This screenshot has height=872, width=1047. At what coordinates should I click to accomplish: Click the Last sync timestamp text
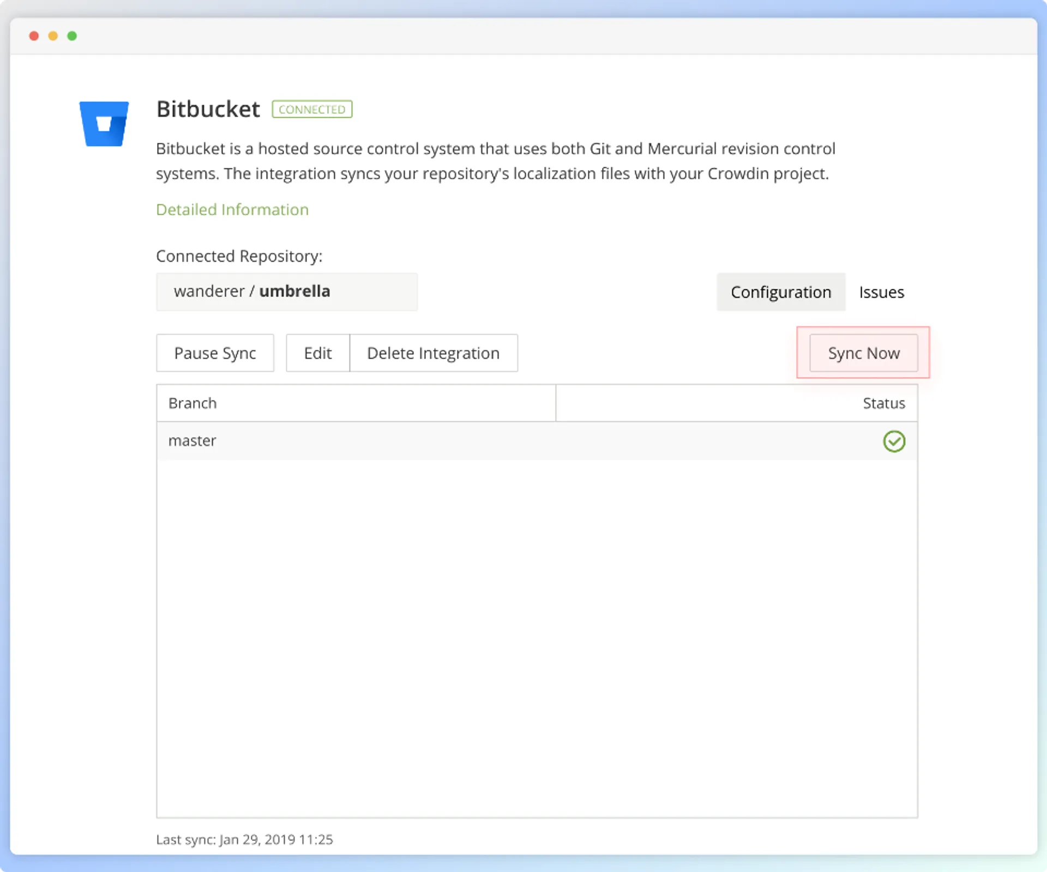pos(244,839)
